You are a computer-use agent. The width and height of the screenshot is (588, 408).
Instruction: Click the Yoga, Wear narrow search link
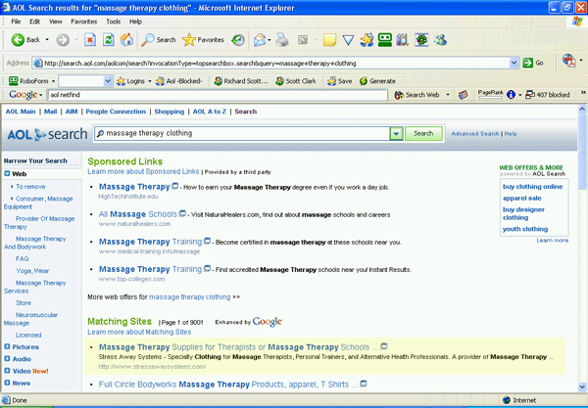pos(32,271)
